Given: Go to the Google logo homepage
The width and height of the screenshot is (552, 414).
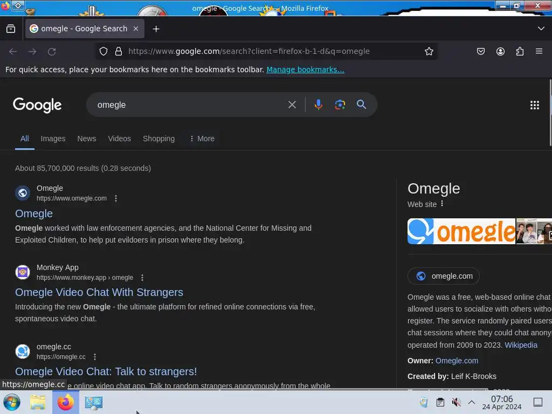Looking at the screenshot, I should click(37, 105).
